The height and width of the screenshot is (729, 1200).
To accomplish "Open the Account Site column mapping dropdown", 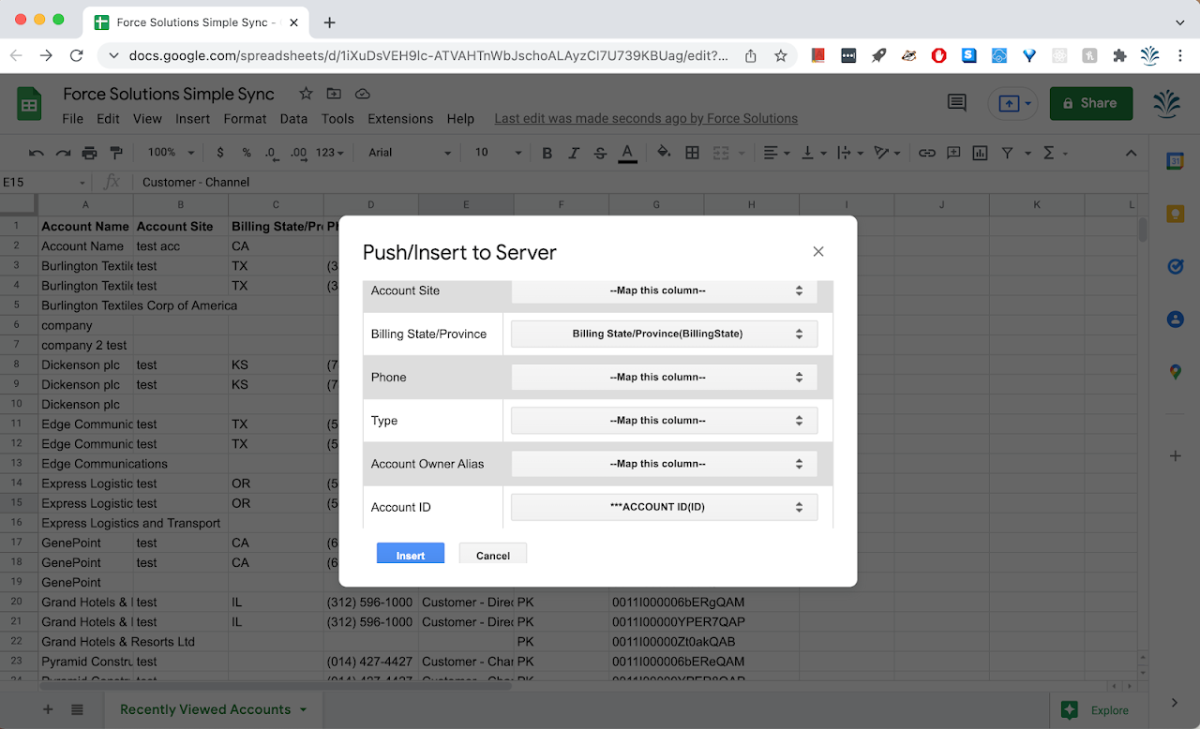I will click(664, 290).
